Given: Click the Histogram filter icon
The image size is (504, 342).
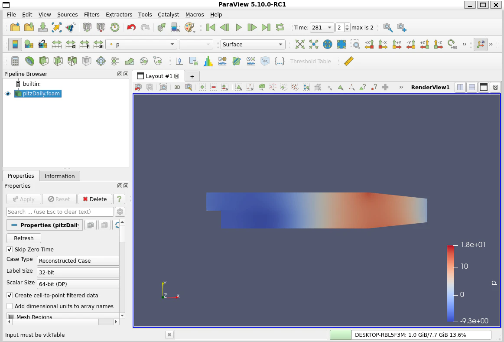Looking at the screenshot, I should (208, 61).
